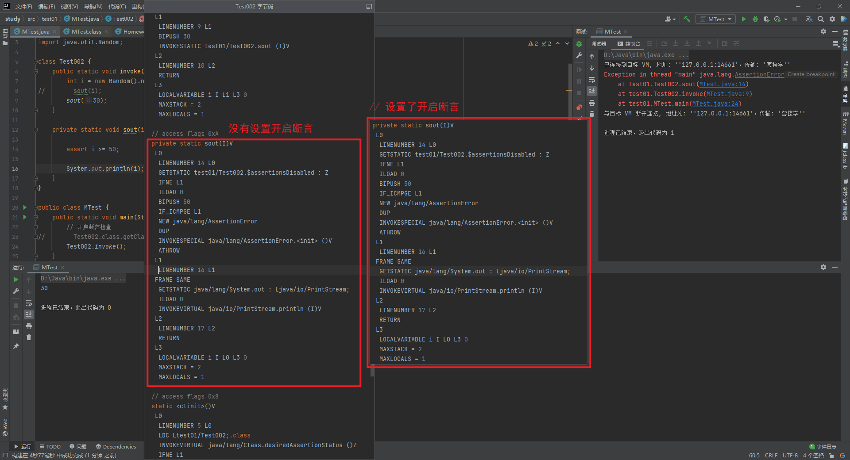Switch to the Console tab in debugger
The image size is (850, 460).
[x=629, y=44]
